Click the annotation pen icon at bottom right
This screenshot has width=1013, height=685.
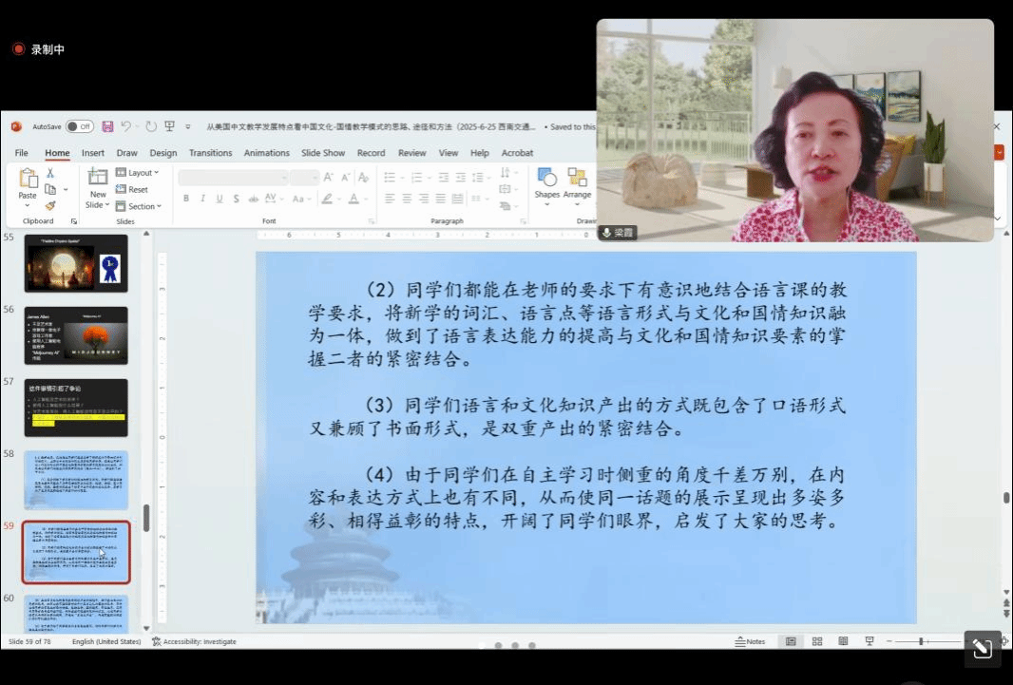[983, 648]
